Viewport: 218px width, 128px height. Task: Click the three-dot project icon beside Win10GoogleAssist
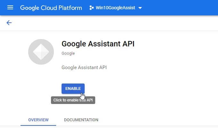(x=91, y=8)
